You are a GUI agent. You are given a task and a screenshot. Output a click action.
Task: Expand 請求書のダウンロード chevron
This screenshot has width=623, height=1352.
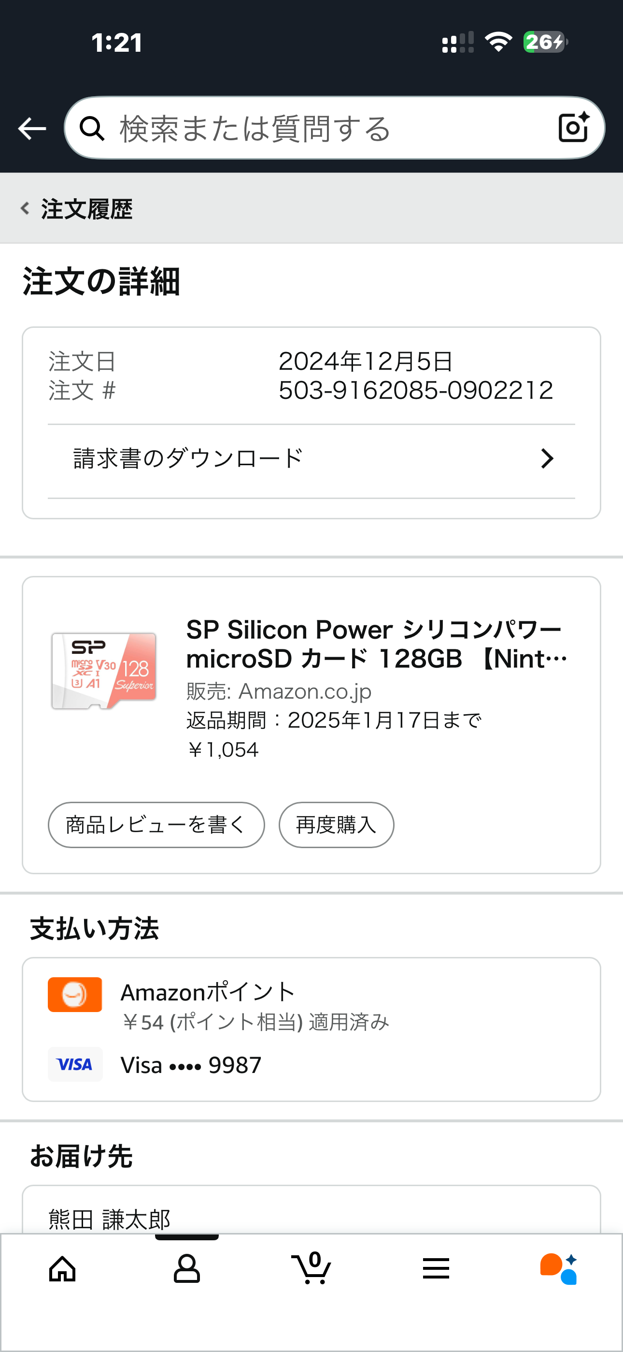547,459
